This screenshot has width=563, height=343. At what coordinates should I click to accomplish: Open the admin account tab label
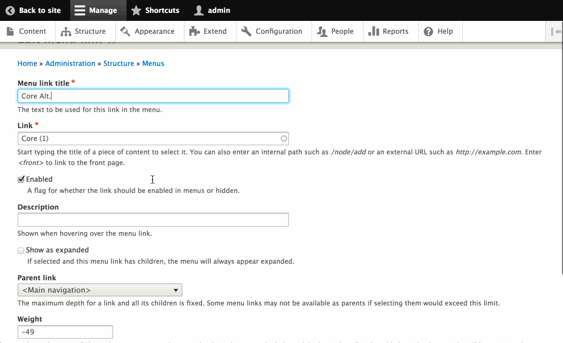[x=219, y=10]
